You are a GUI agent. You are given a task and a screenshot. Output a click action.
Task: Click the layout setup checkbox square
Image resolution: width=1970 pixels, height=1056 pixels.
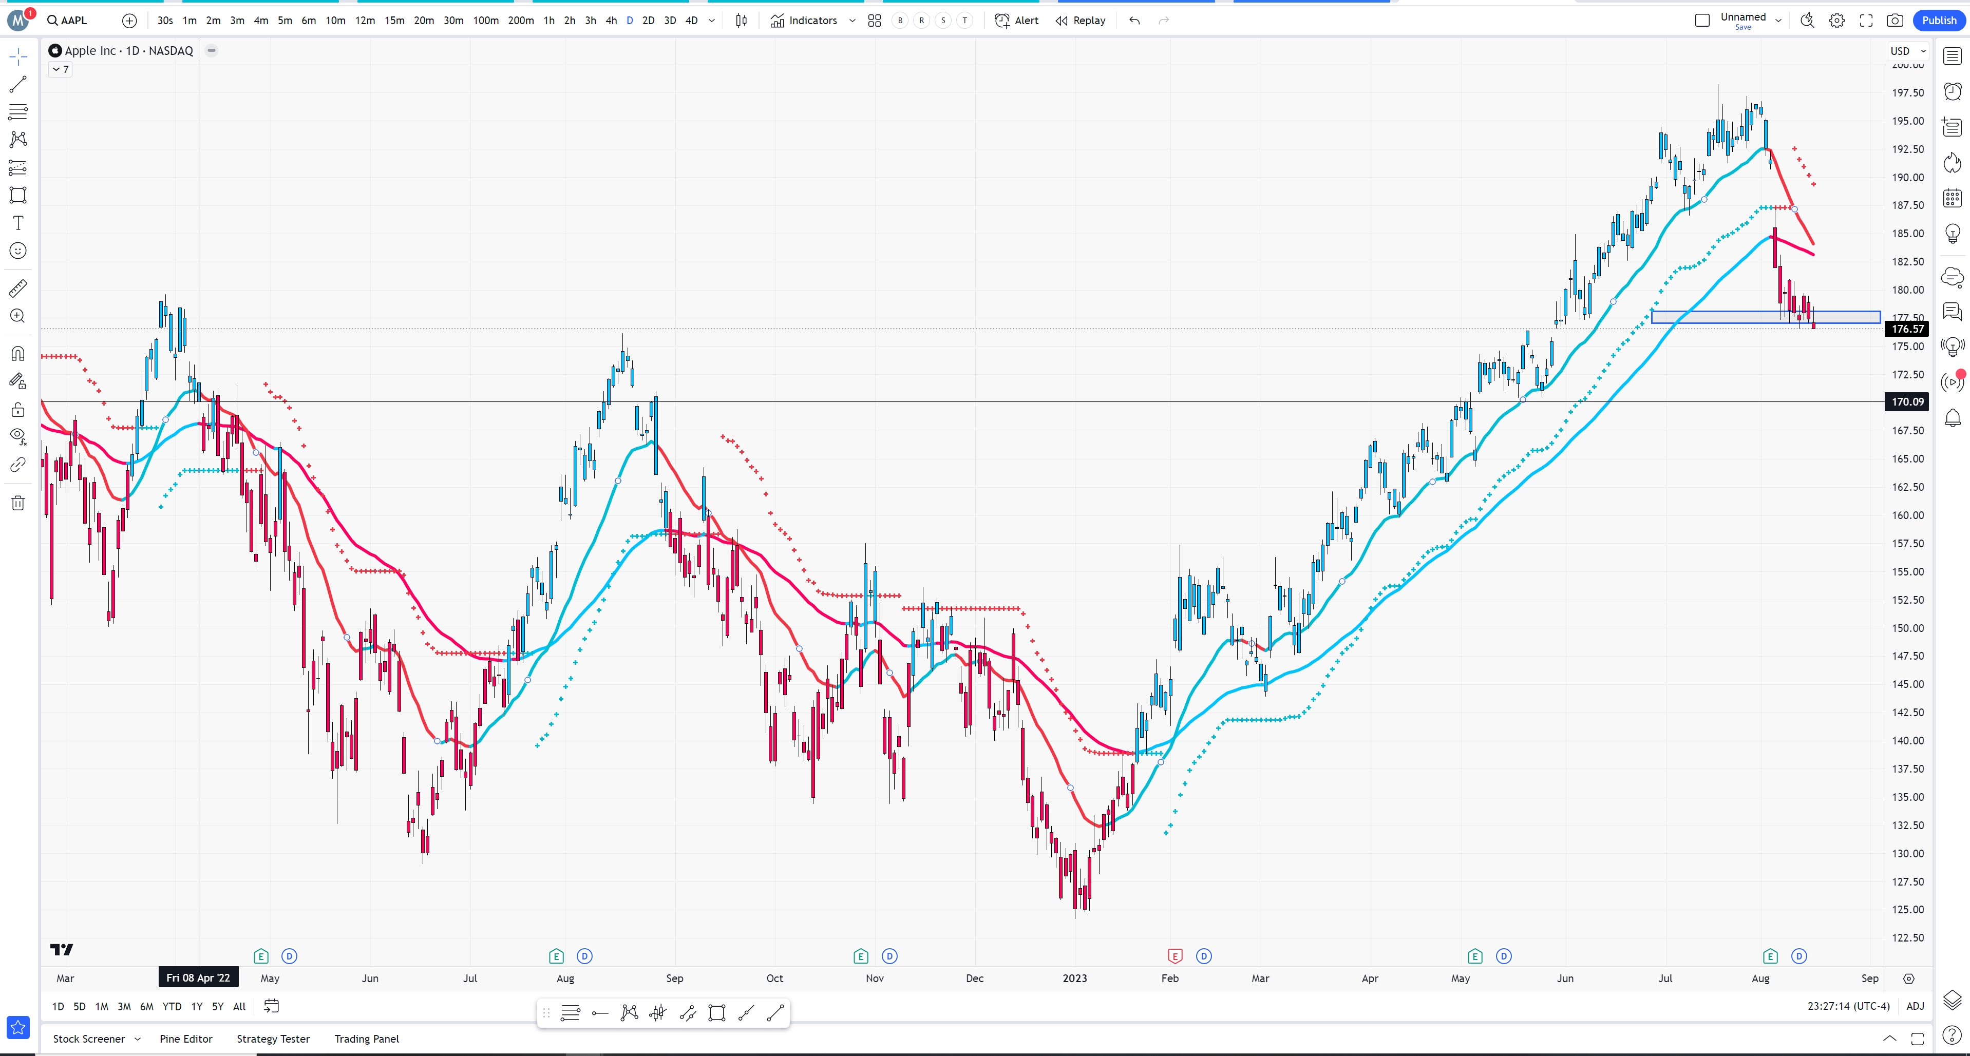point(1702,21)
